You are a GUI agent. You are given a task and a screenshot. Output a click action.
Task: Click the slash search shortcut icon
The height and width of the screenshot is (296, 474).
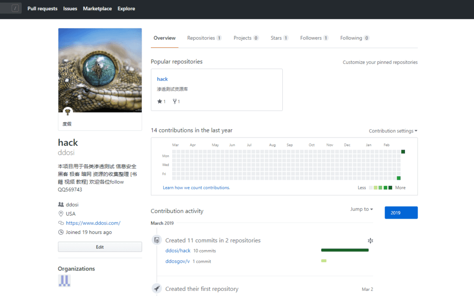click(15, 8)
